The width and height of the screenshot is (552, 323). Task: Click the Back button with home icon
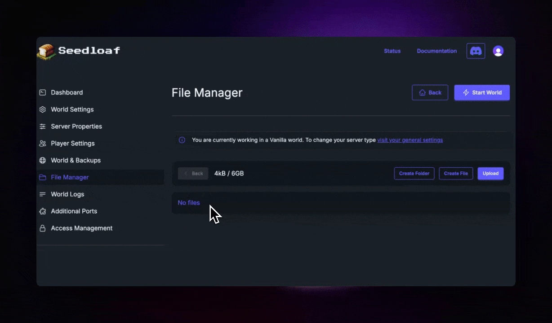430,92
